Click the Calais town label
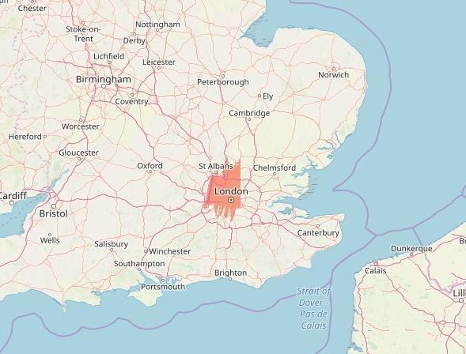This screenshot has width=466, height=354. pyautogui.click(x=375, y=270)
